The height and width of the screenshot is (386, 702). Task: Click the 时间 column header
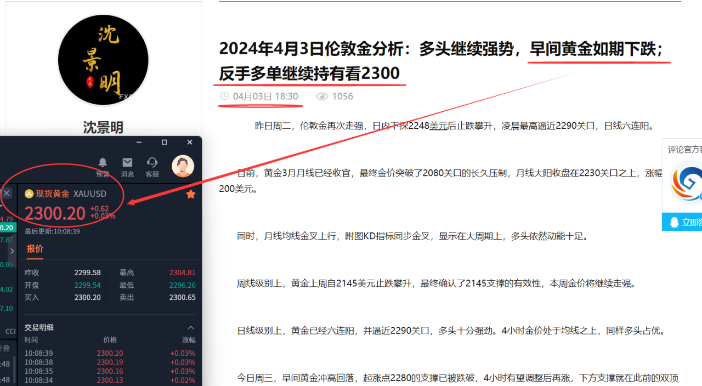coord(31,340)
